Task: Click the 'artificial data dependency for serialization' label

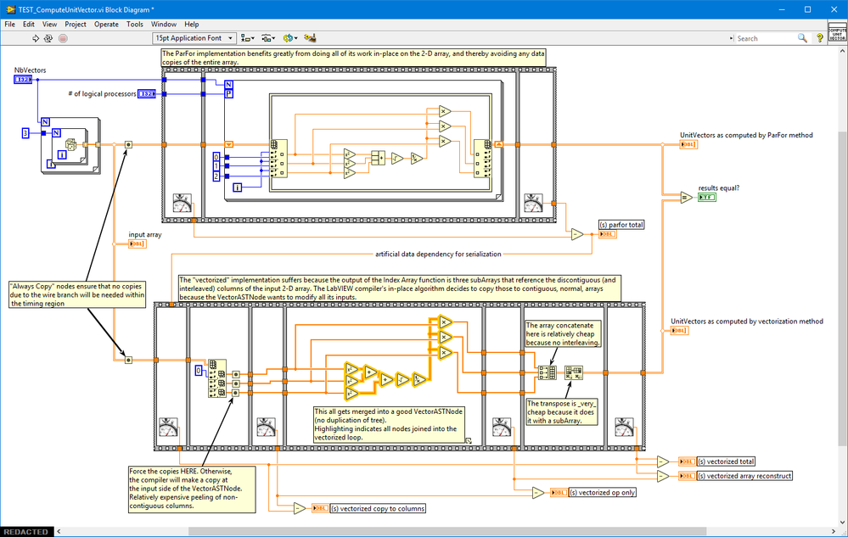Action: click(x=438, y=254)
